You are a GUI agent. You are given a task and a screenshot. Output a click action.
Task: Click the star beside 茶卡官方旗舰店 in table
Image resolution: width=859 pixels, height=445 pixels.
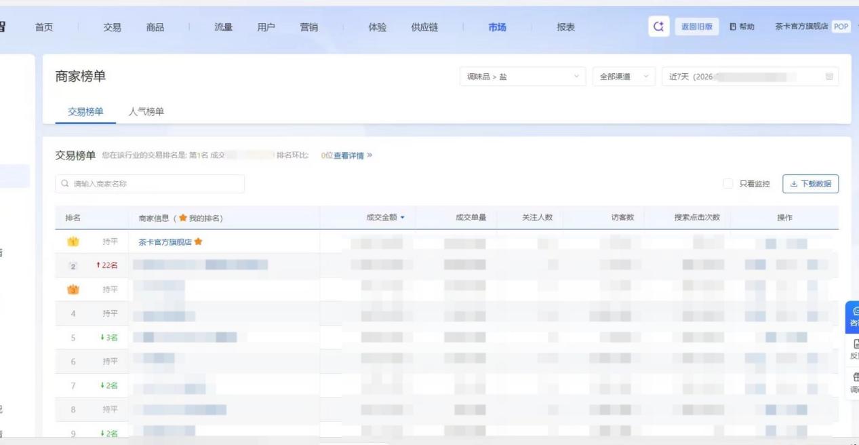click(199, 241)
